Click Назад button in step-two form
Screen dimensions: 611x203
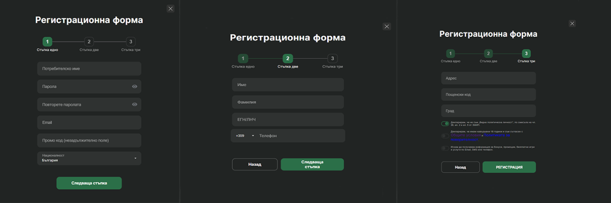point(254,164)
